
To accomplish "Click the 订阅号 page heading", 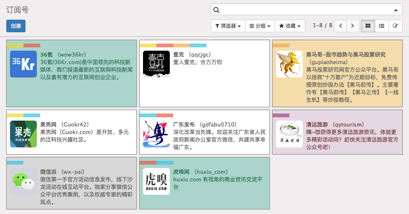I will tap(18, 10).
